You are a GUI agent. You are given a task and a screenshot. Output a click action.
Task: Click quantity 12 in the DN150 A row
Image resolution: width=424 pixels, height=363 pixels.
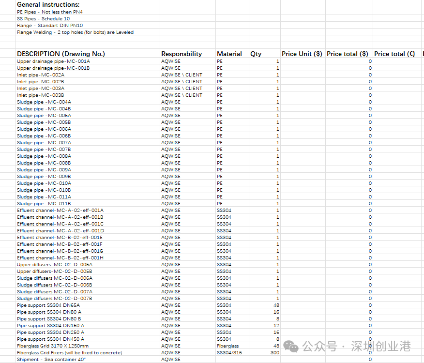point(264,325)
